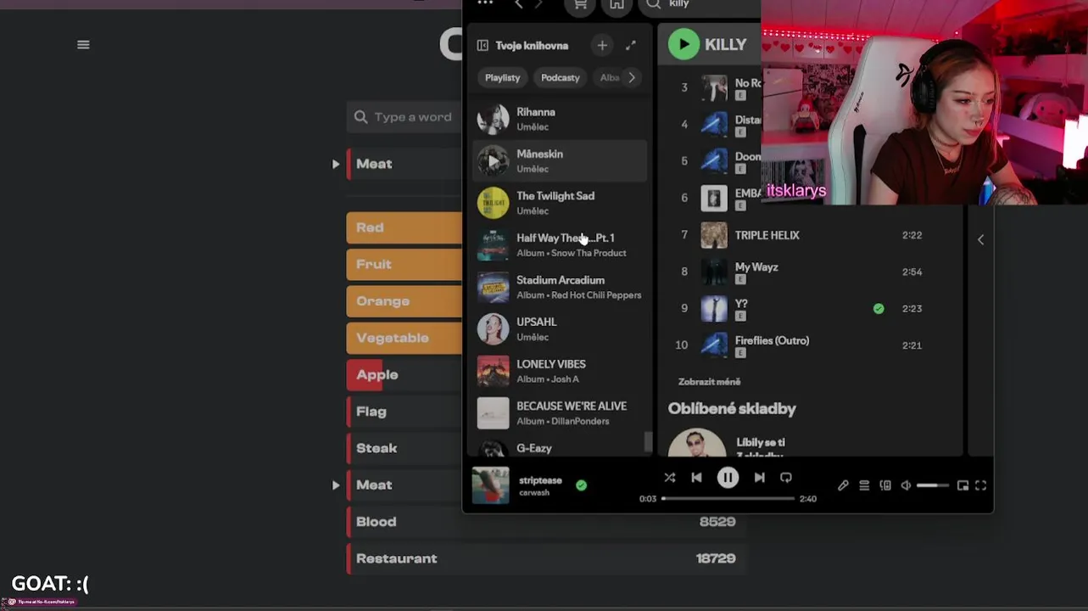Select the Playlisty filter chip
The height and width of the screenshot is (611, 1088).
(502, 77)
